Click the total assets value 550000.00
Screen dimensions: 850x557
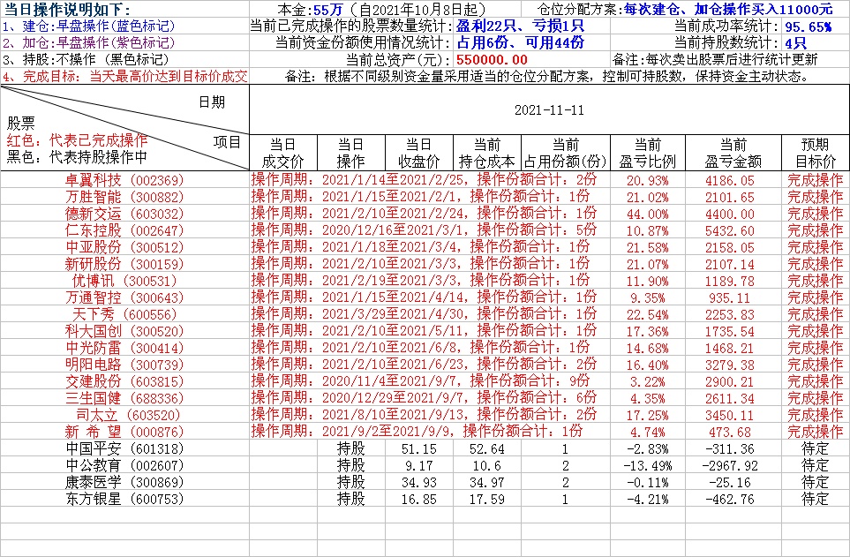[492, 60]
